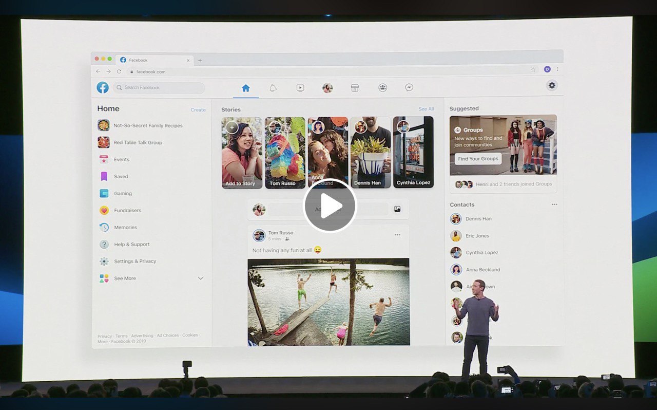Open the lake jumping photo

tap(328, 302)
